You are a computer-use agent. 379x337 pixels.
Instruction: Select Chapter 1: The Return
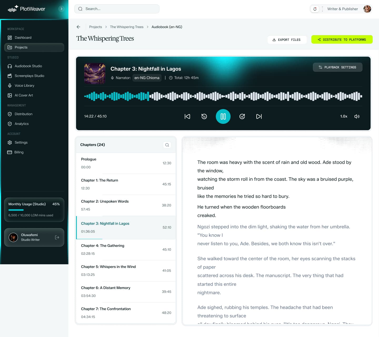[x=126, y=184]
